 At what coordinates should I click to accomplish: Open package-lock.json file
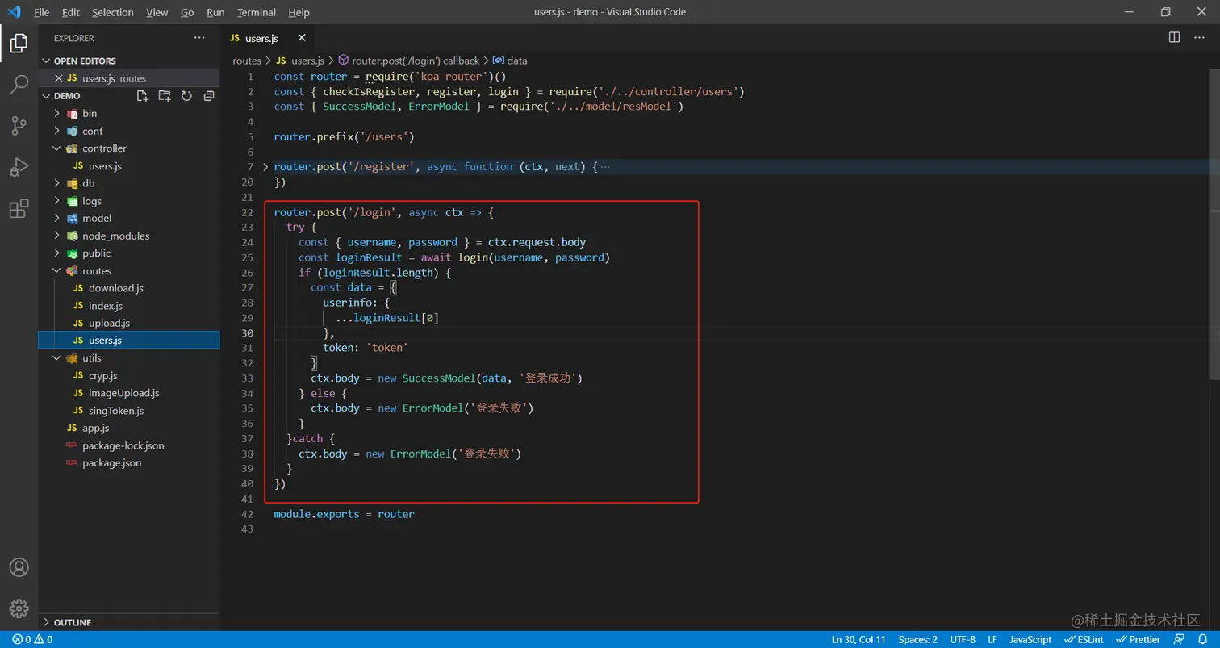pyautogui.click(x=123, y=445)
